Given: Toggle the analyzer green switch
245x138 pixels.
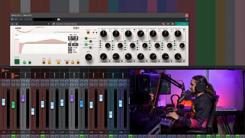Looking at the screenshot, I should pyautogui.click(x=86, y=44).
